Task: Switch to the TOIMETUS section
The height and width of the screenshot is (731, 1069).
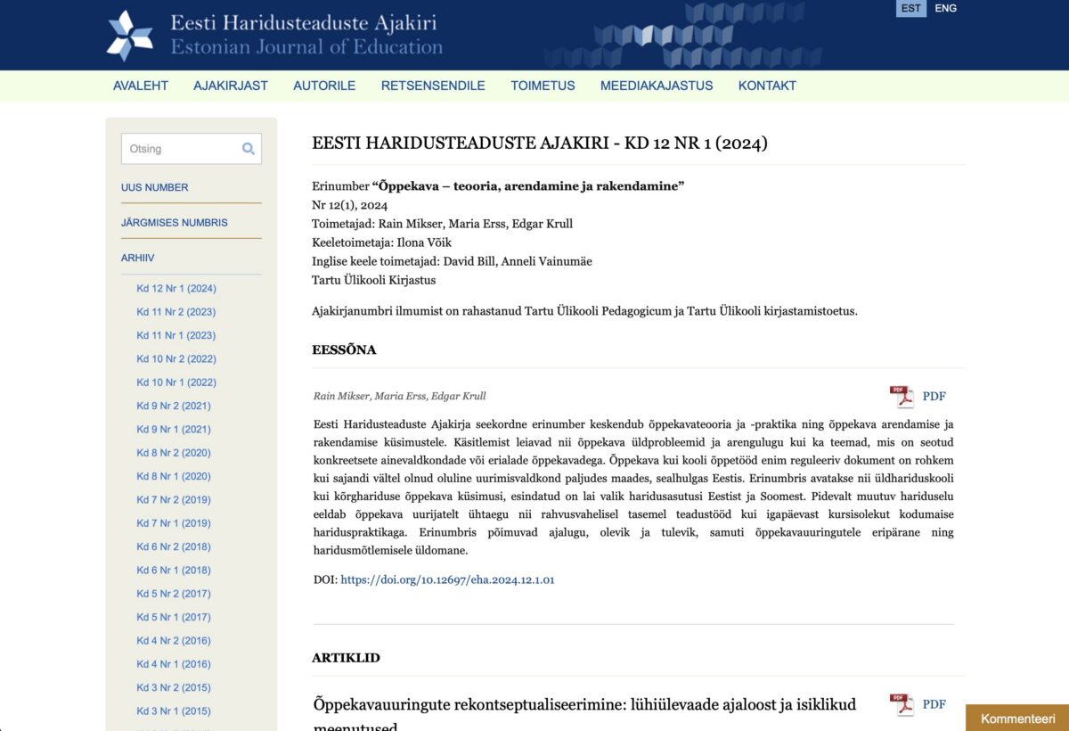Action: click(543, 86)
